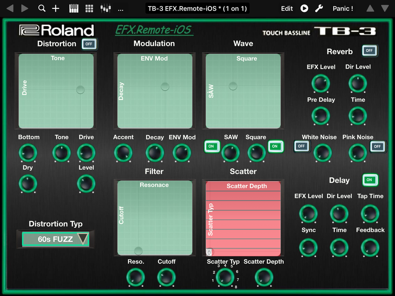Open the piano keyboard view
The height and width of the screenshot is (296, 395).
click(74, 8)
